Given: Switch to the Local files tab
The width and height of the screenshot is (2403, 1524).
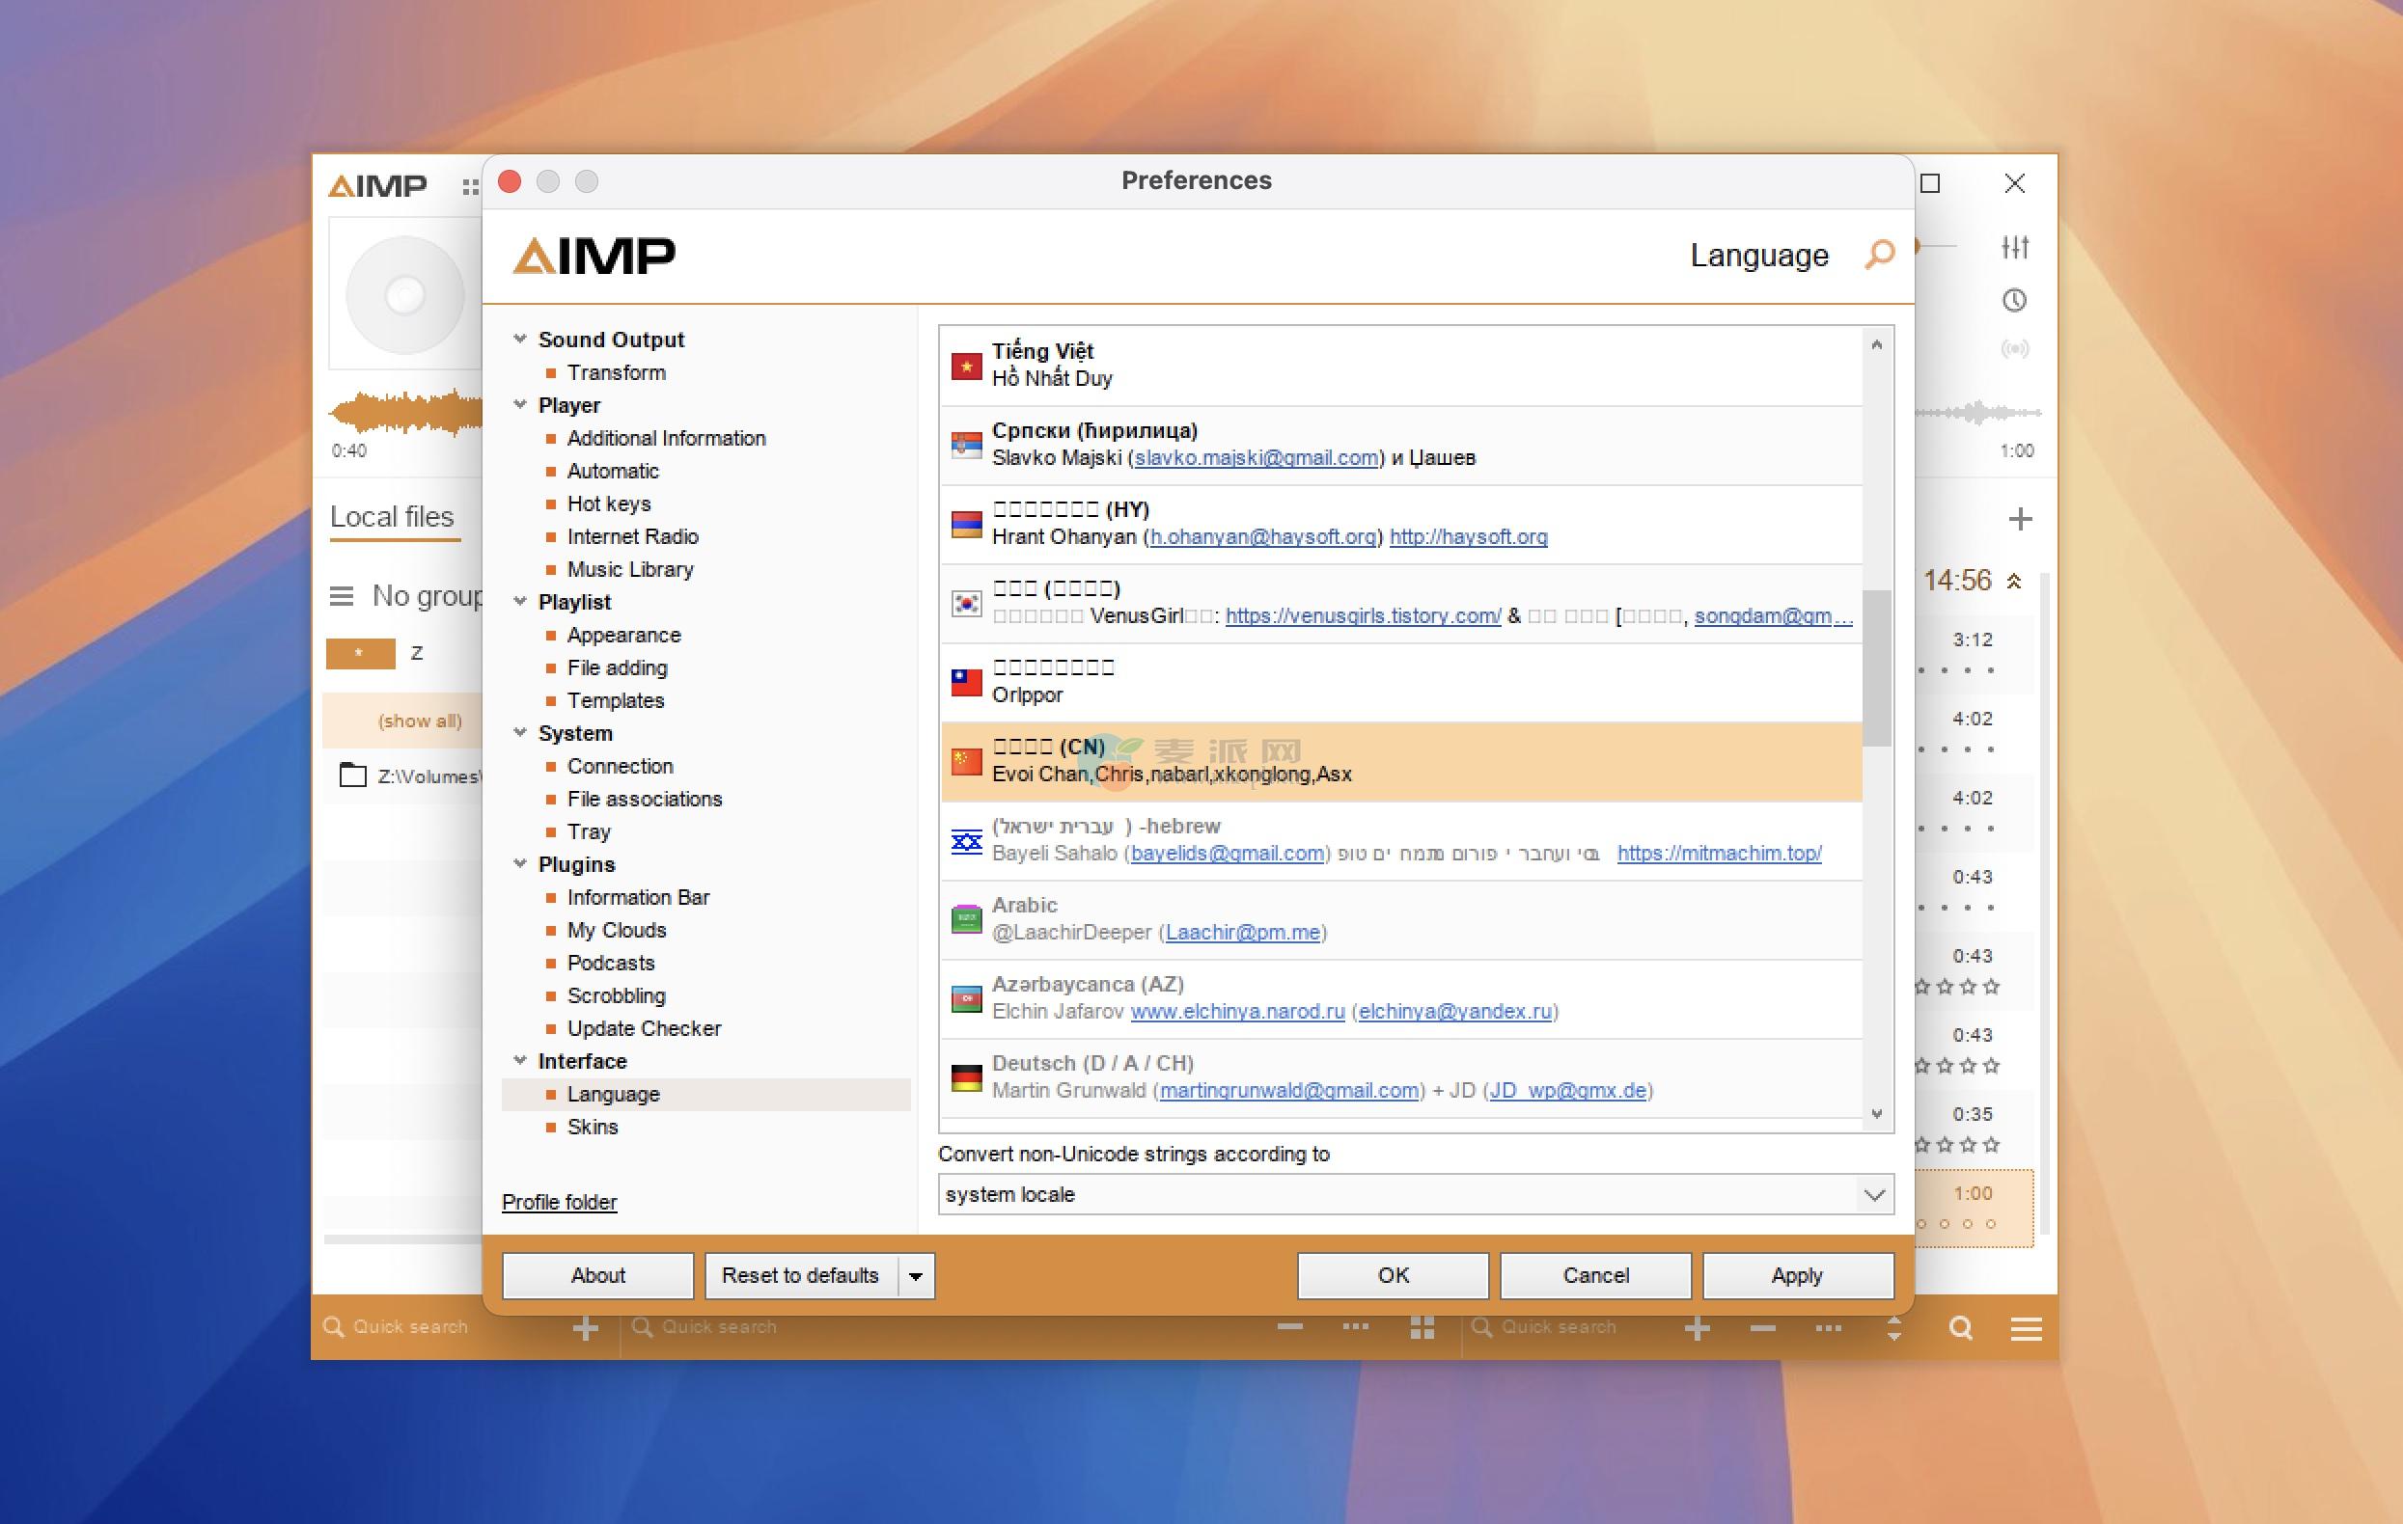Looking at the screenshot, I should [x=392, y=517].
